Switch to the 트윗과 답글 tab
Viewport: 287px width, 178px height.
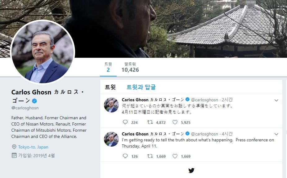pyautogui.click(x=141, y=87)
